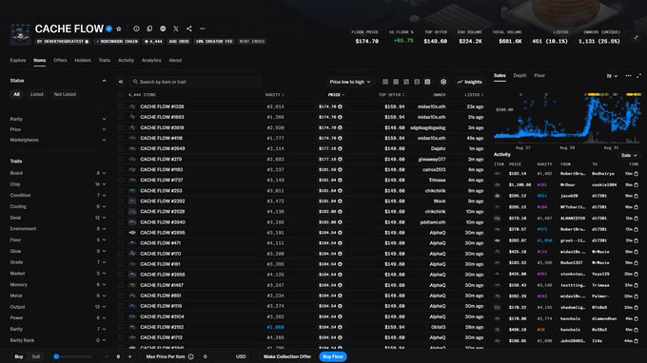Check the box for CACHE FLOW #1328
Image resolution: width=647 pixels, height=363 pixels.
(x=121, y=106)
